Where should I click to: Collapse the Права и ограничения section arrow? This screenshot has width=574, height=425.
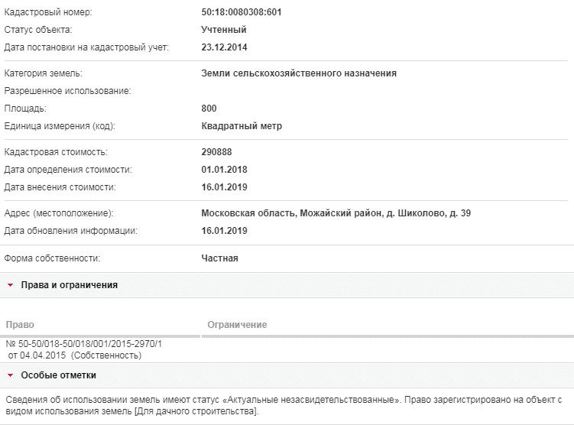pyautogui.click(x=10, y=285)
